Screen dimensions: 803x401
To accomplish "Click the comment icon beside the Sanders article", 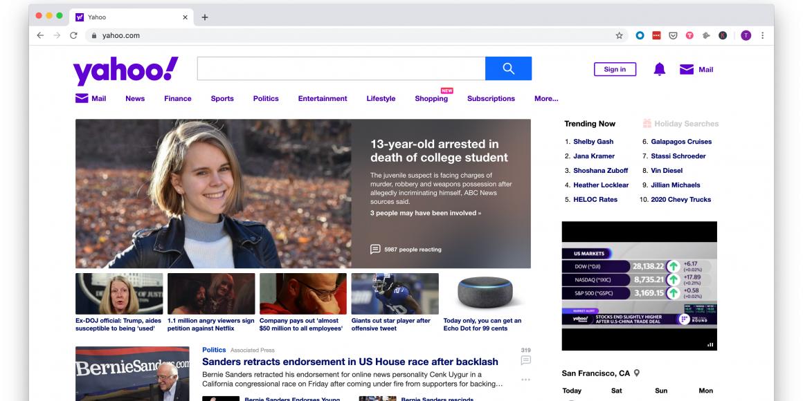I will click(x=525, y=360).
